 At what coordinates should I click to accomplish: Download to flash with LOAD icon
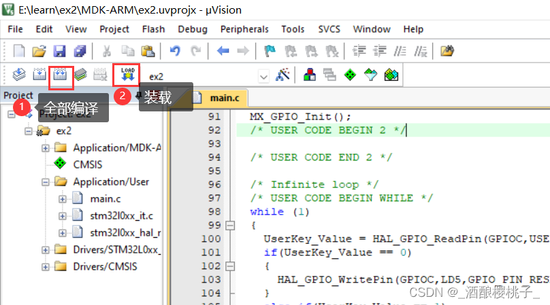[128, 75]
